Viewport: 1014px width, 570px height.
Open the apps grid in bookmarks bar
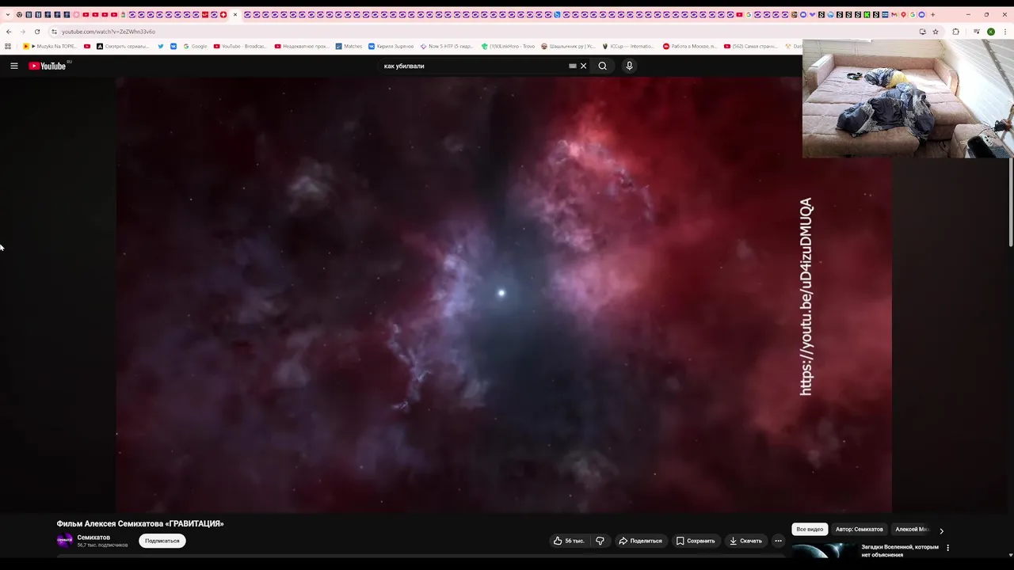(8, 46)
